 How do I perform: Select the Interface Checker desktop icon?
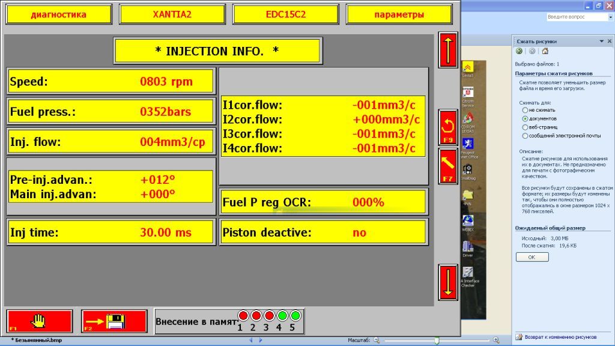(468, 277)
